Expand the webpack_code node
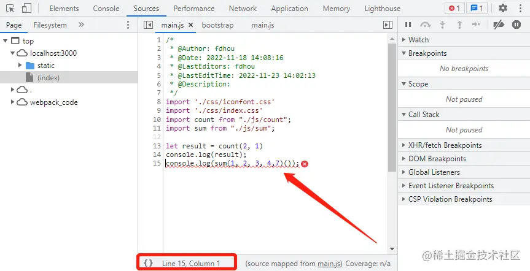This screenshot has height=271, width=530. [x=12, y=102]
